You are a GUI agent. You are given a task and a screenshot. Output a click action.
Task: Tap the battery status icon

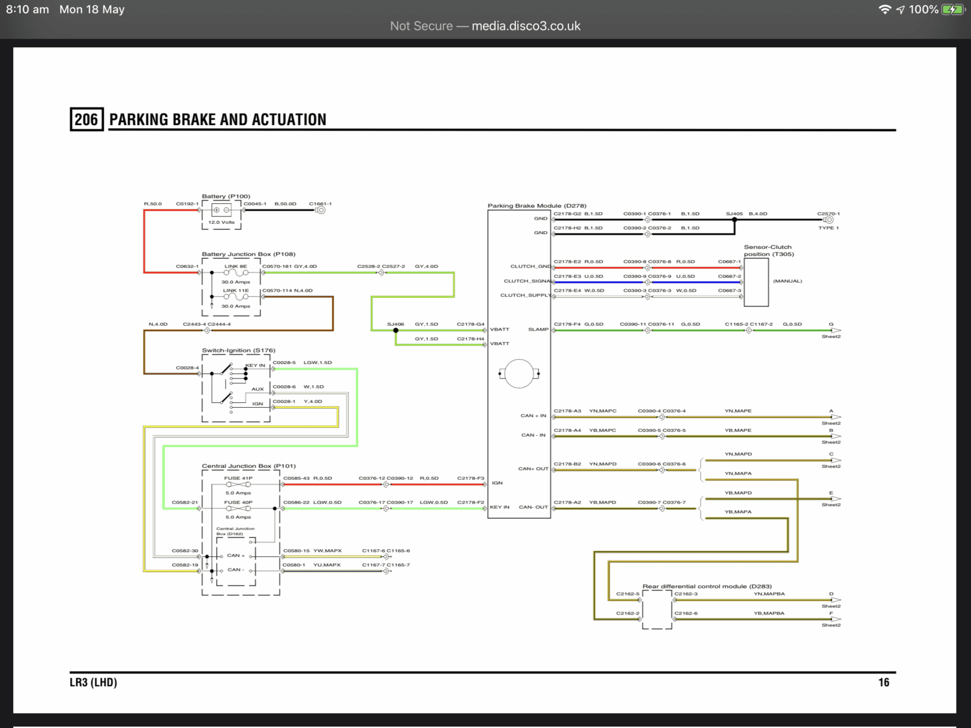point(952,10)
